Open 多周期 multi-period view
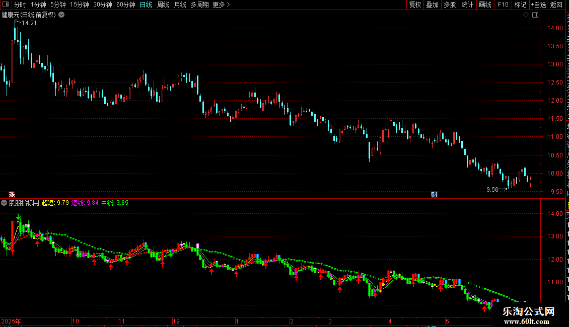 coord(199,5)
